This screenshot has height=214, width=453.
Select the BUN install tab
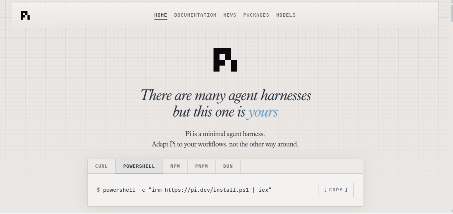(228, 166)
